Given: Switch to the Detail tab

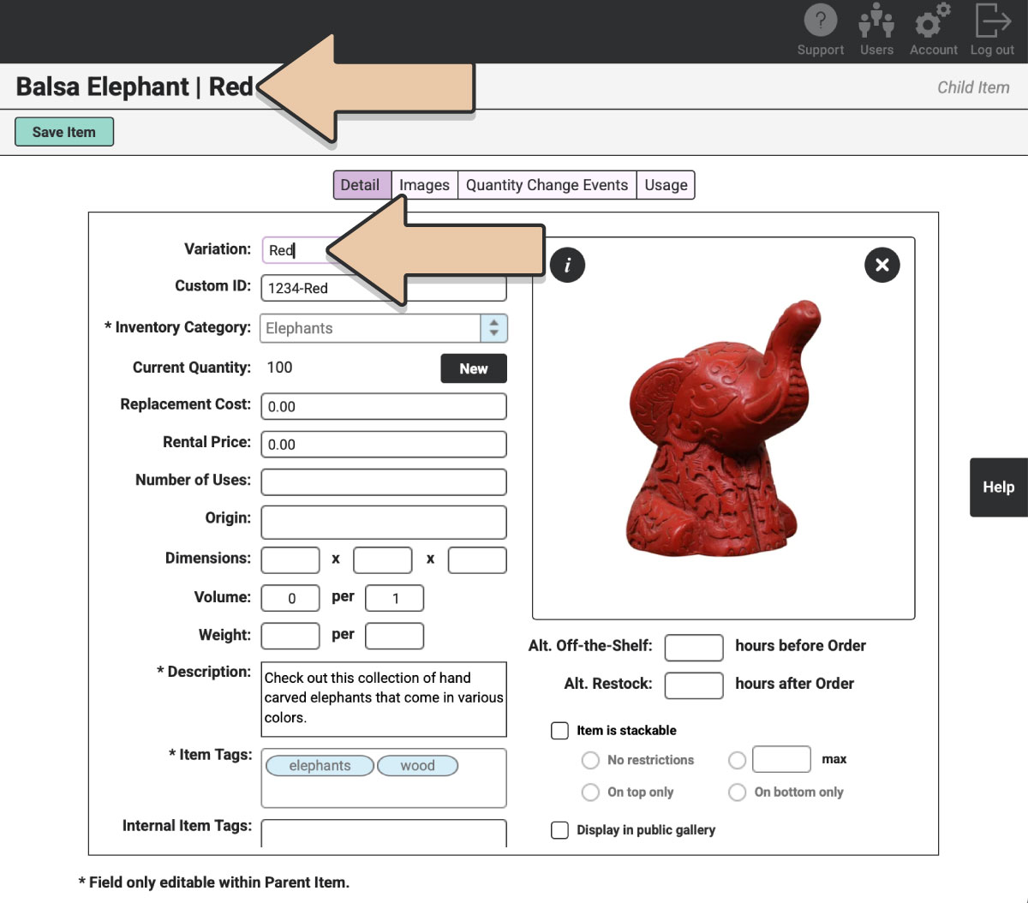Looking at the screenshot, I should coord(362,185).
